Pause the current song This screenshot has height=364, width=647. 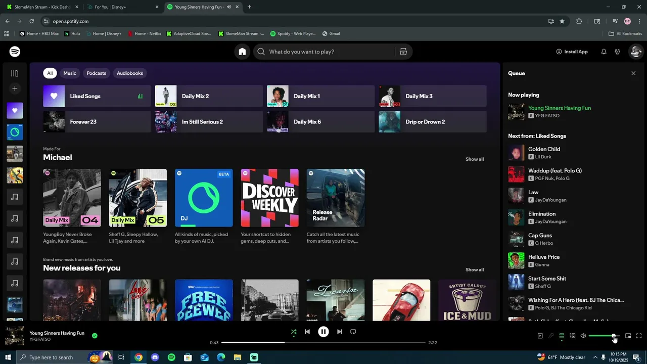pos(323,332)
